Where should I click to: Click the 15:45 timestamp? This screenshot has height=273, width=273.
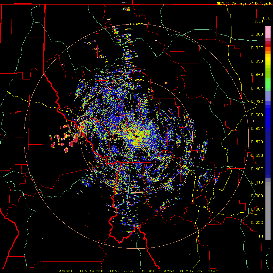(211, 271)
